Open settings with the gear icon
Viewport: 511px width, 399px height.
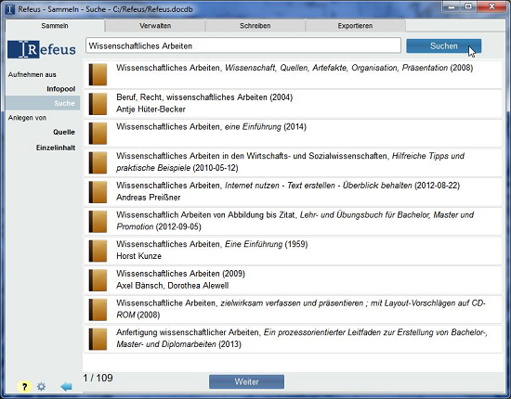tap(42, 387)
